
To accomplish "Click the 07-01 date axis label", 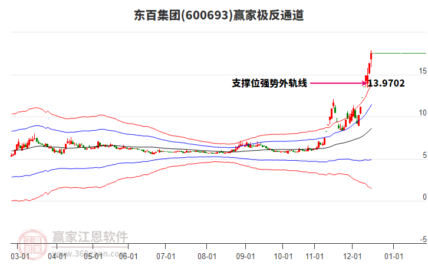I will [x=166, y=256].
